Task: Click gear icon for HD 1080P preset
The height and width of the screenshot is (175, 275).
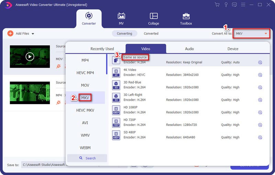Action: pos(260,112)
